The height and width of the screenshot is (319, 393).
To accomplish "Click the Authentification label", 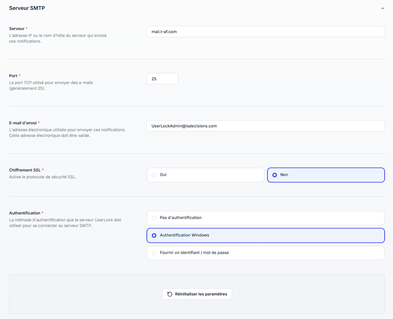I will pos(25,213).
